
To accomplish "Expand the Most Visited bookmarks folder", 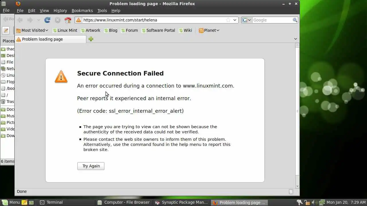I will 32,30.
